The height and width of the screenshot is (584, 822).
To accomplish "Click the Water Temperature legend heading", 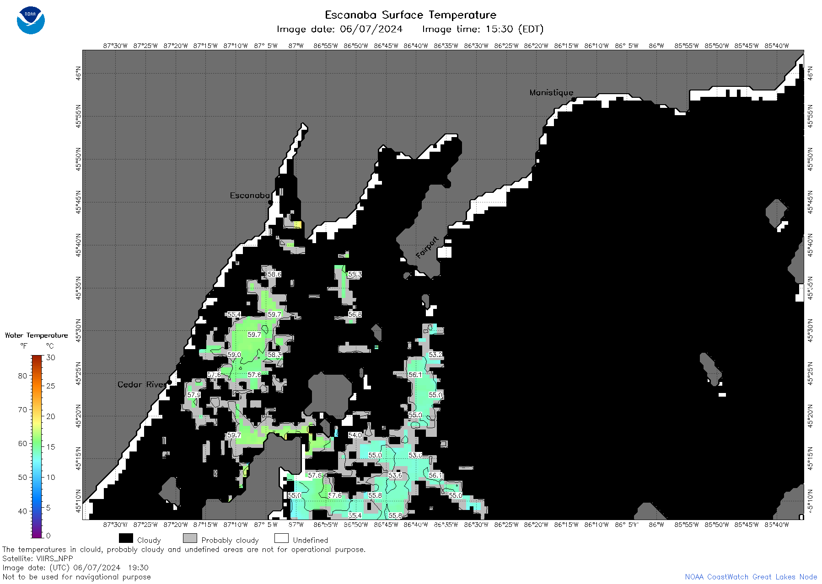I will coord(36,335).
